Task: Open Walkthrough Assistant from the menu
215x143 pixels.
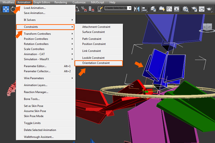Action: pos(46,137)
